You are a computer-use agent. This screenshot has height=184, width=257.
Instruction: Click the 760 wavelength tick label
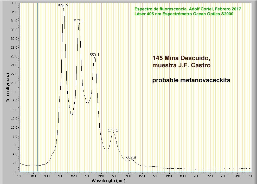click(x=237, y=176)
